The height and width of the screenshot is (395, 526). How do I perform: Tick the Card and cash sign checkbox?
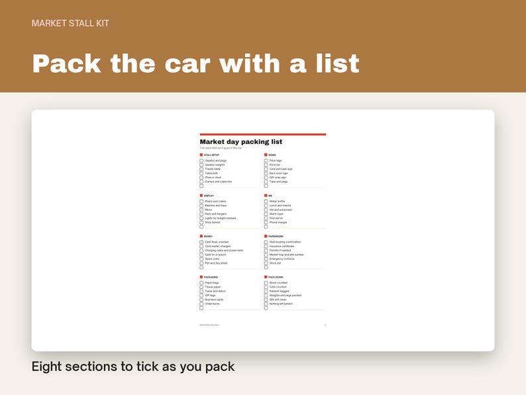click(266, 169)
